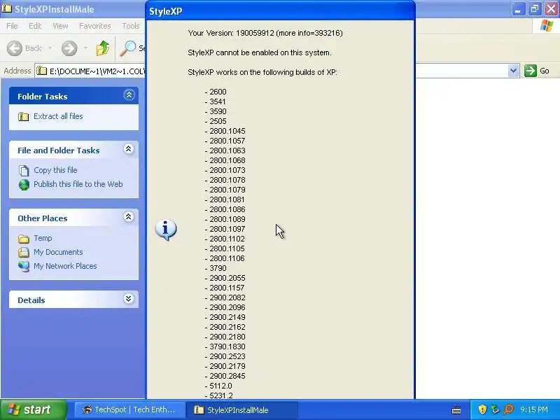Click Publish this file to the Web
Viewport: 560px width, 420px height.
pyautogui.click(x=78, y=184)
